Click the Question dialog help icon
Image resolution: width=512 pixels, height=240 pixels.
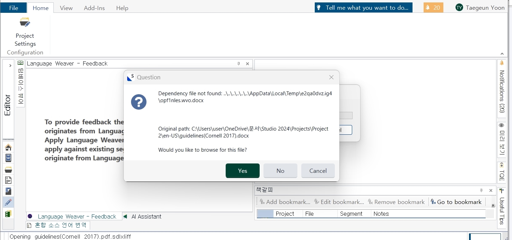click(139, 102)
